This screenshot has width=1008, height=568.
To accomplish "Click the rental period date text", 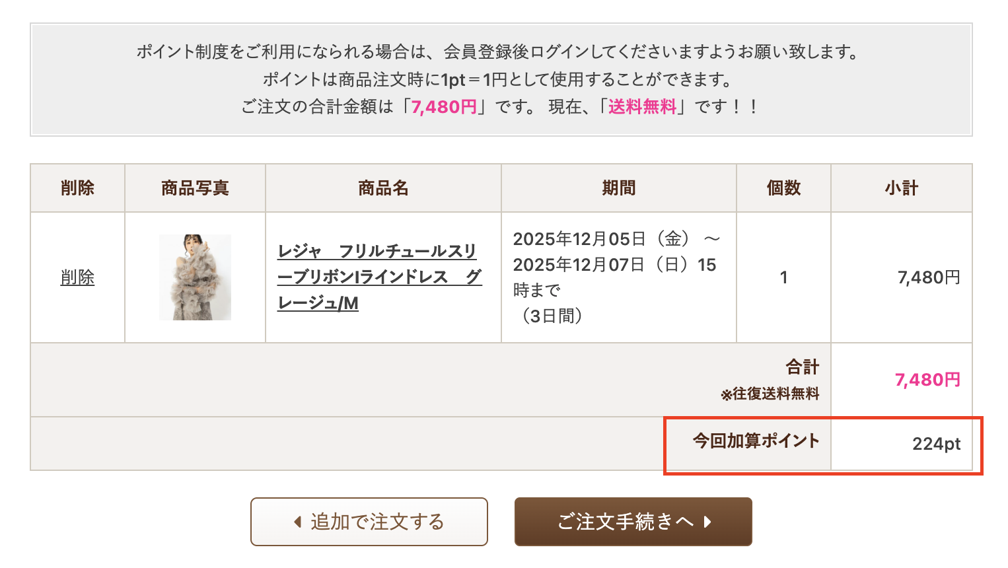I will tap(616, 264).
